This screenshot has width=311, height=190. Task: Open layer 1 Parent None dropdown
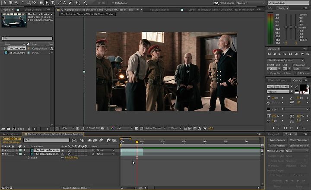(x=105, y=150)
